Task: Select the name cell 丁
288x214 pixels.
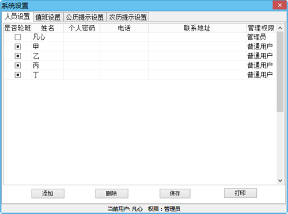Action: (x=48, y=75)
